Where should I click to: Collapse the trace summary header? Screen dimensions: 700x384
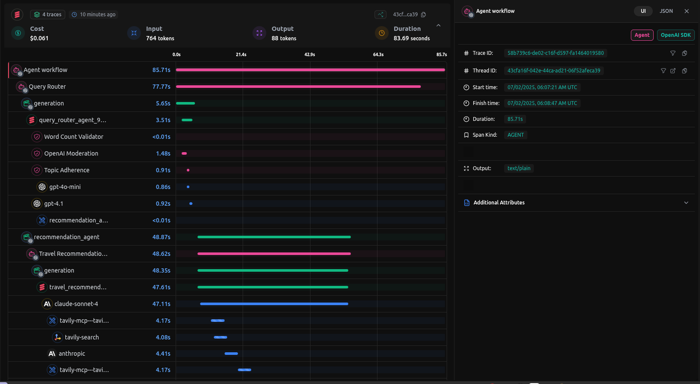coord(438,26)
